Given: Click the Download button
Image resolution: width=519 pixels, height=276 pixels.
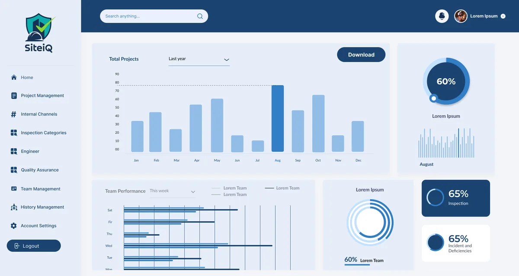Looking at the screenshot, I should [361, 55].
